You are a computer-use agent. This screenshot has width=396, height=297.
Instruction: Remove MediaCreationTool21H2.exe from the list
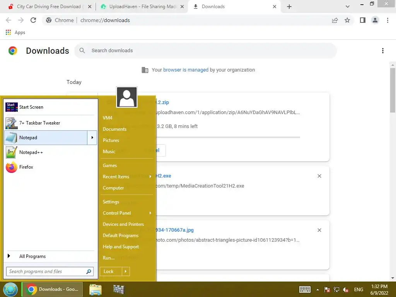pyautogui.click(x=319, y=176)
